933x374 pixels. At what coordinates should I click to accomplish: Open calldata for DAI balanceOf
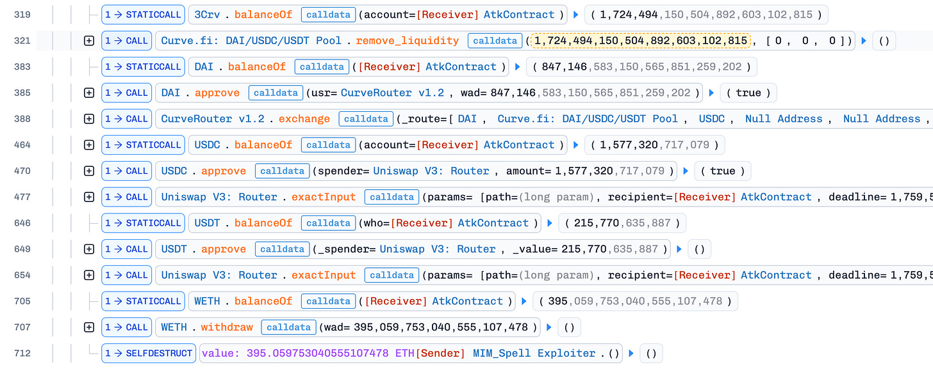coord(322,67)
